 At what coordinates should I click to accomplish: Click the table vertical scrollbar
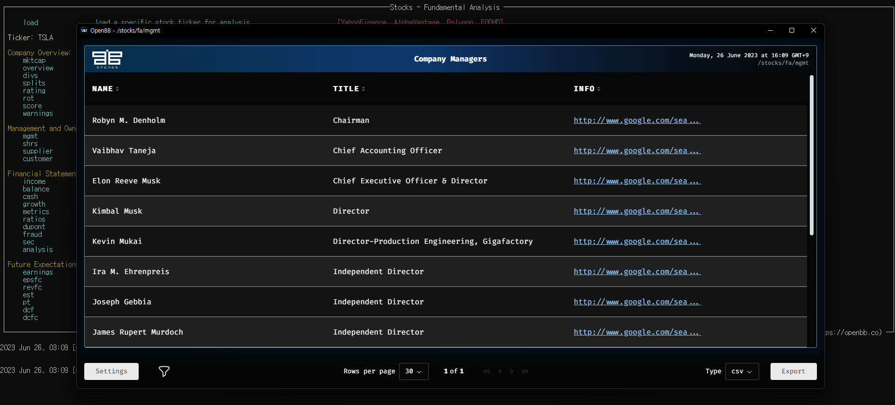click(811, 155)
